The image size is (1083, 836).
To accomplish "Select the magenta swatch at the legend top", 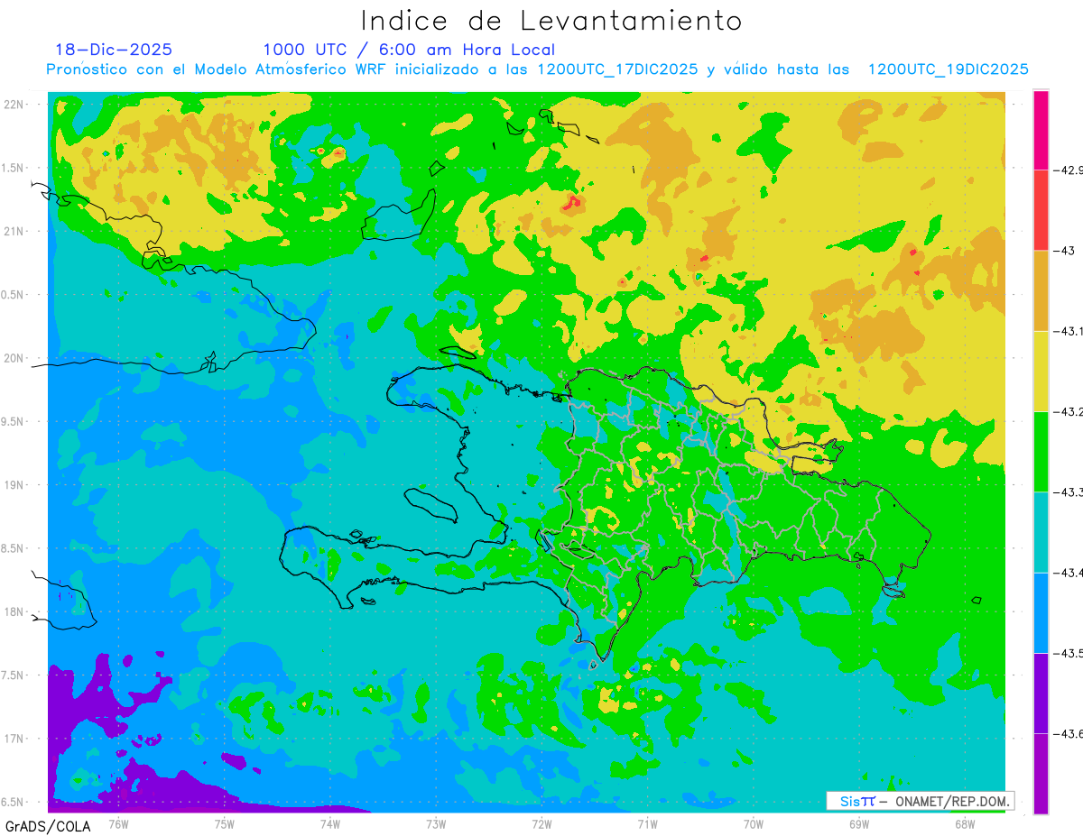I will [x=1041, y=130].
